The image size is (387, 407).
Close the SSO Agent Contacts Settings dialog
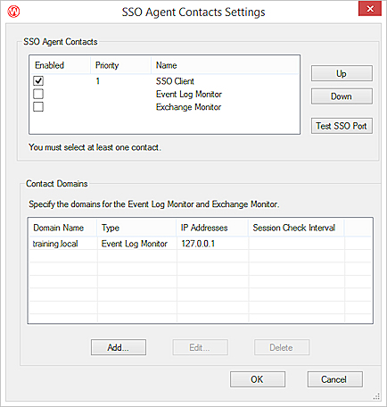pyautogui.click(x=370, y=9)
